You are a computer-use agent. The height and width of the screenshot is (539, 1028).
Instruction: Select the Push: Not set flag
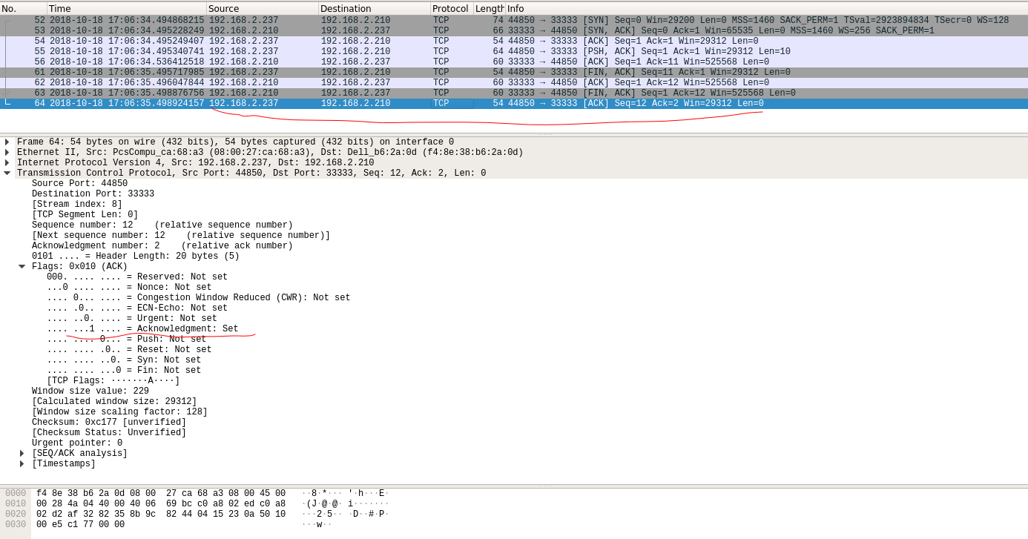click(x=127, y=340)
